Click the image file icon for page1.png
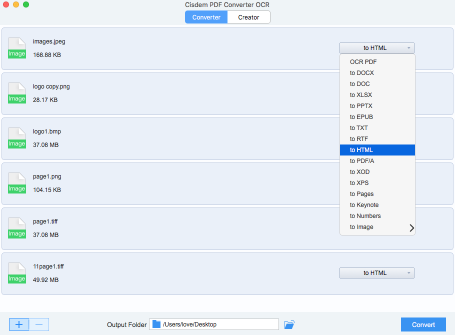455x335 pixels. tap(17, 183)
